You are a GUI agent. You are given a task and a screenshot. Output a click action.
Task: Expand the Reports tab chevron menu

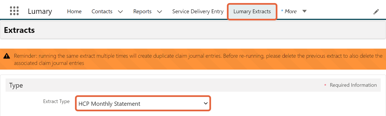coord(159,12)
